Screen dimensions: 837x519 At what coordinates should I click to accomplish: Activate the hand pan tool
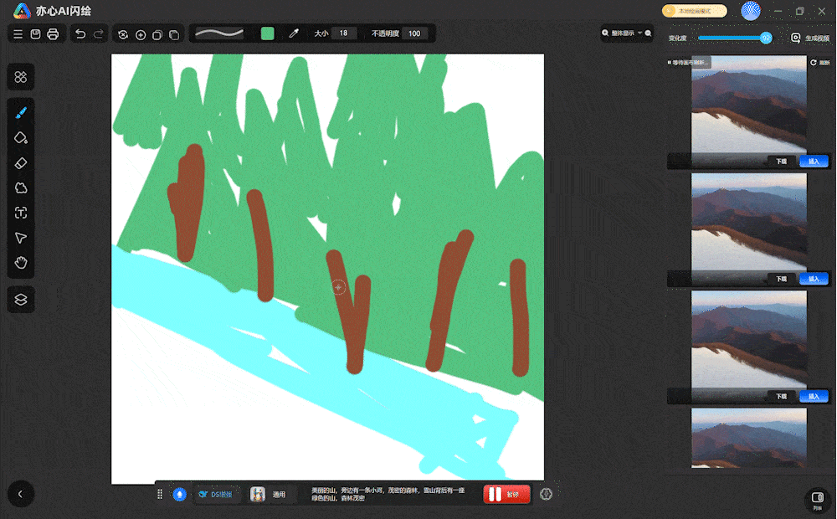pos(22,263)
